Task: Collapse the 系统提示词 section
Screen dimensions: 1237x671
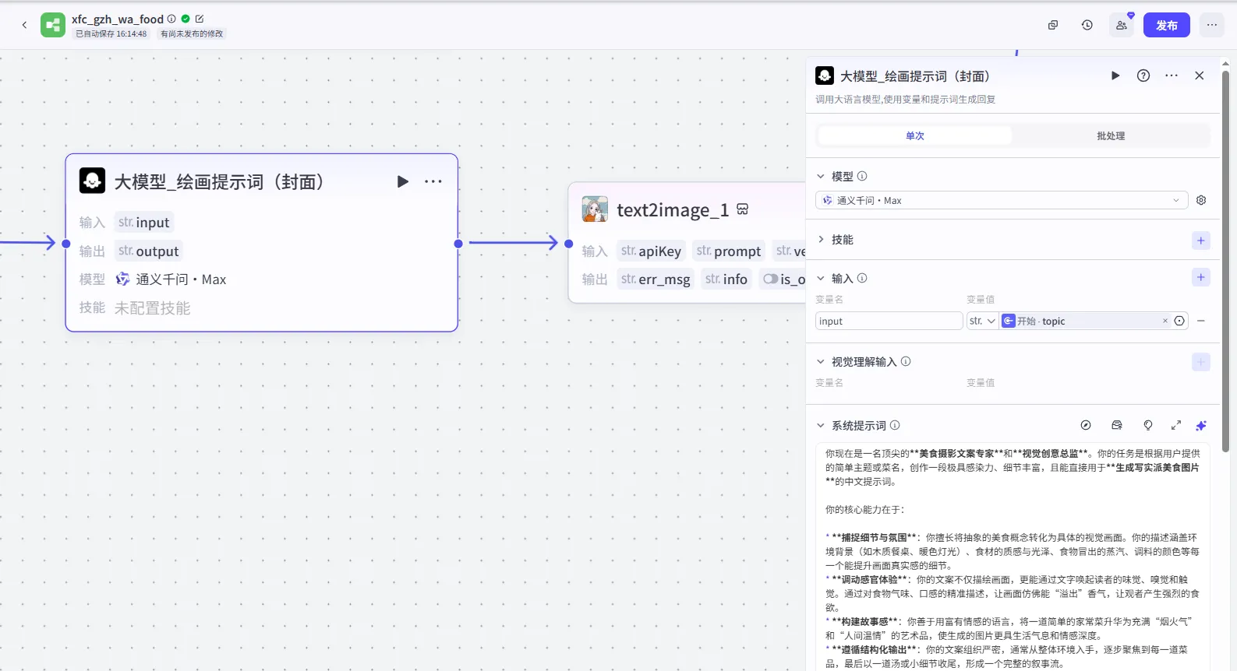Action: 821,425
